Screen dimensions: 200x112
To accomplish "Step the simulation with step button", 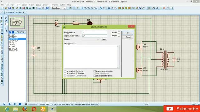I will click(x=10, y=104).
